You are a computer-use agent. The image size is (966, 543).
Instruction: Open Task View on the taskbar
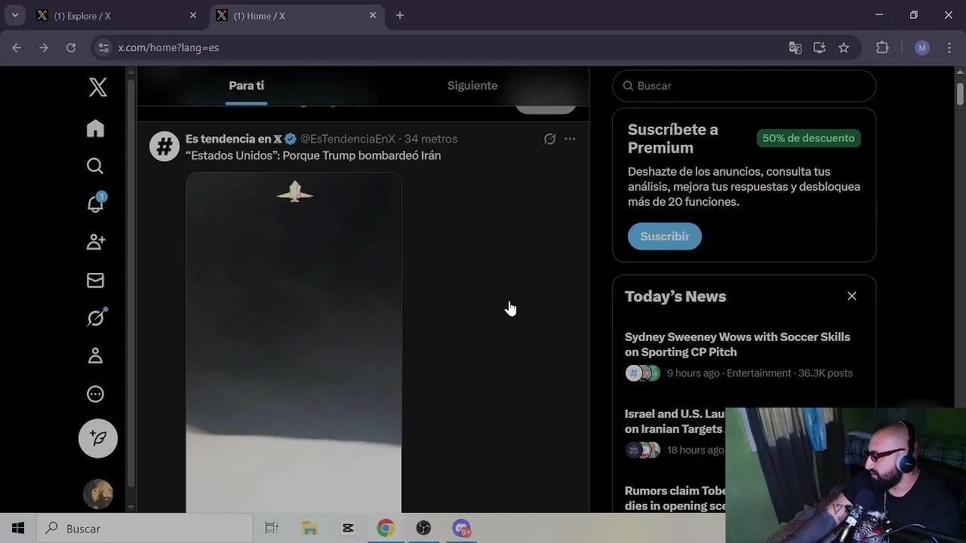coord(272,529)
